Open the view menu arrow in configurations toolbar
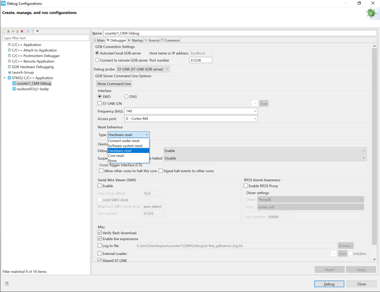 [x=37, y=31]
